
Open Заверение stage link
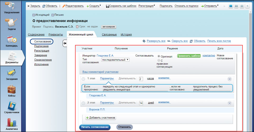pyautogui.click(x=41, y=55)
